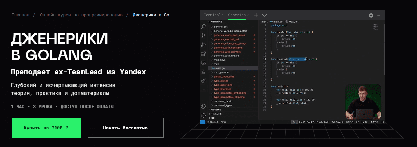Go to Главная breadcrumb link
This screenshot has height=147, width=417.
tap(20, 15)
